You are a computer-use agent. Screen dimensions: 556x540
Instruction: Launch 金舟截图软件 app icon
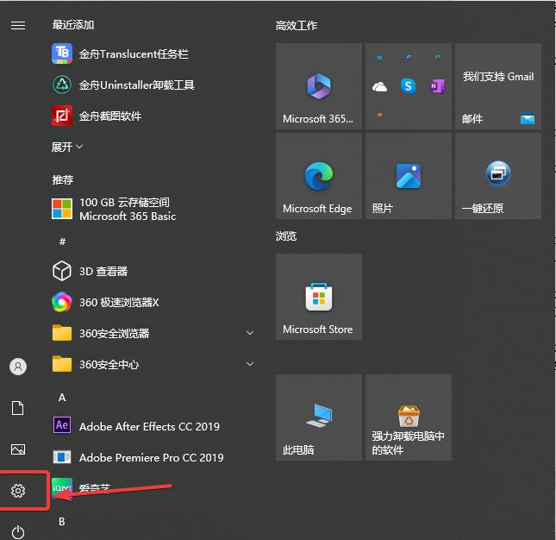62,116
